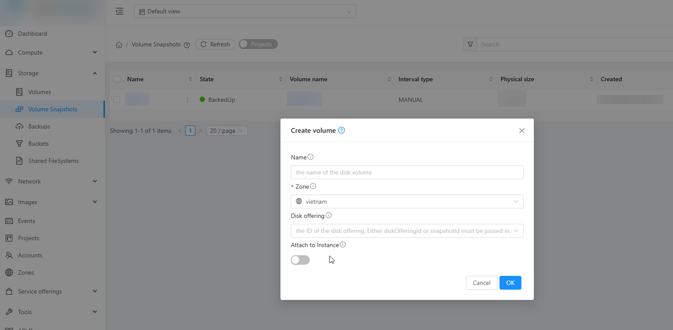Screen dimensions: 673x330
Task: Click the info icon next to Zone label
Action: [x=313, y=186]
